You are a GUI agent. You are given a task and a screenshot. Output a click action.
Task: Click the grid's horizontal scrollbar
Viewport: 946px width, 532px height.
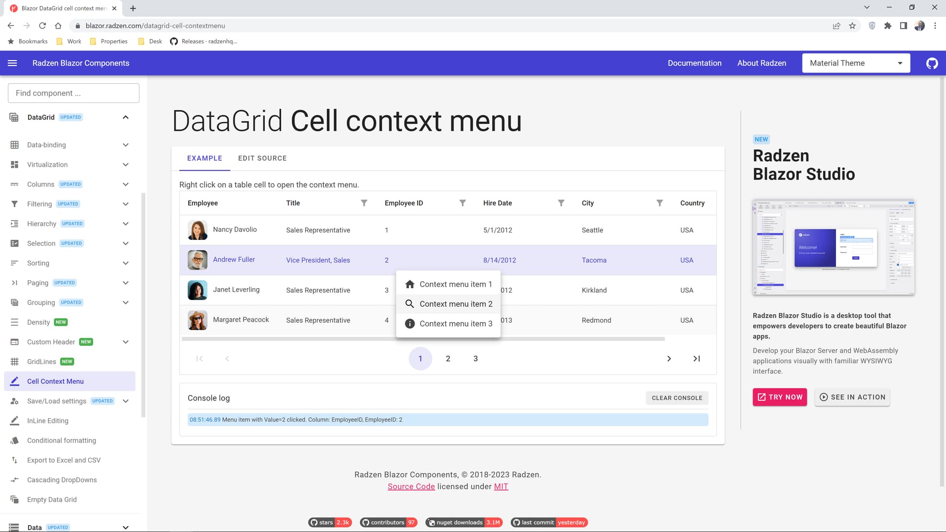(423, 339)
